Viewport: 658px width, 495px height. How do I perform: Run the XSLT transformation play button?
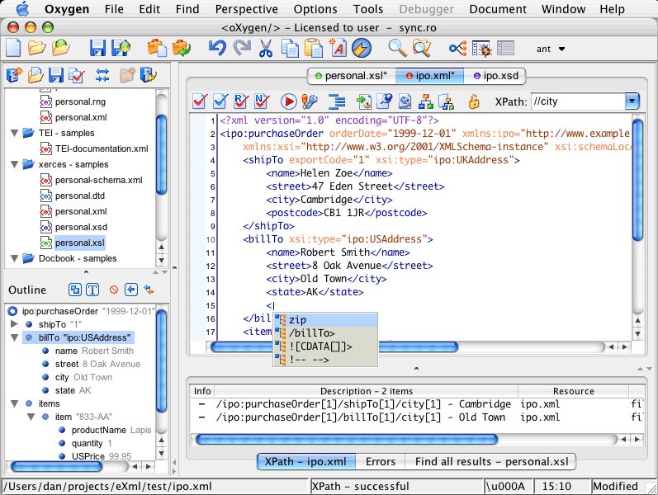pyautogui.click(x=288, y=101)
